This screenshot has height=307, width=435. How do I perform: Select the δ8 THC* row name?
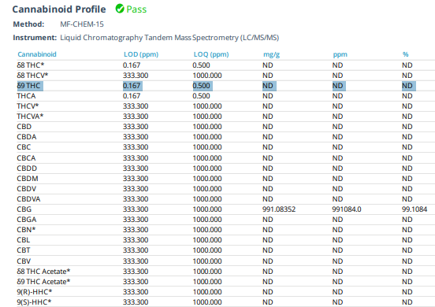(31, 65)
